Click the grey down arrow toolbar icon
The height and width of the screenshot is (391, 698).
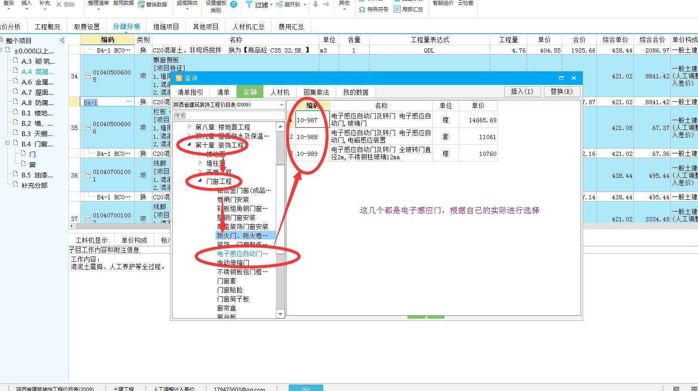(315, 4)
